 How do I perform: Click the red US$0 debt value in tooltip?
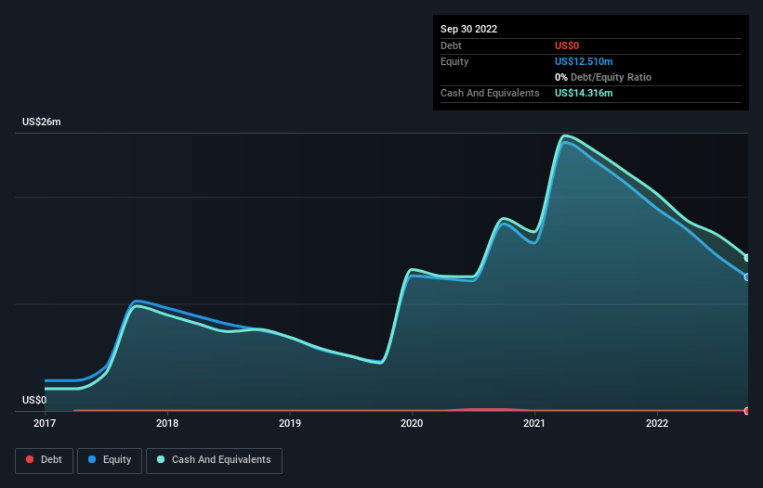coord(567,45)
